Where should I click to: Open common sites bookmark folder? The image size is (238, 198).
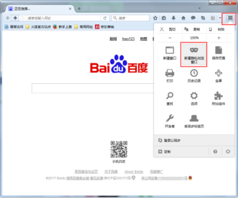(83, 27)
